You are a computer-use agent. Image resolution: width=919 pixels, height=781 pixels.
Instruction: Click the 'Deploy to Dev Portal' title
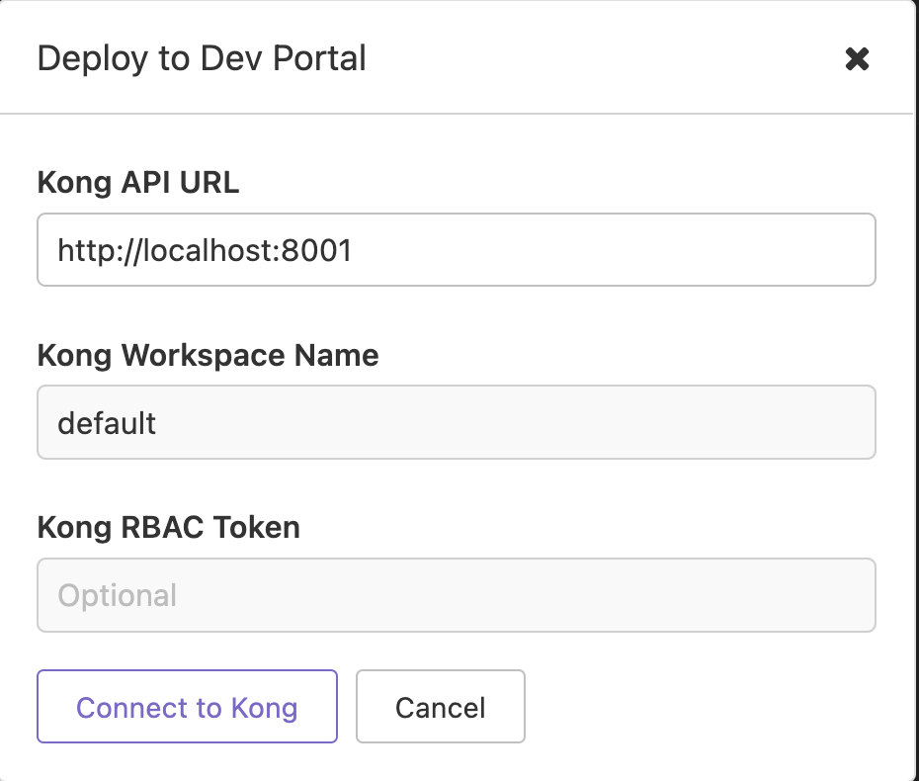click(203, 58)
